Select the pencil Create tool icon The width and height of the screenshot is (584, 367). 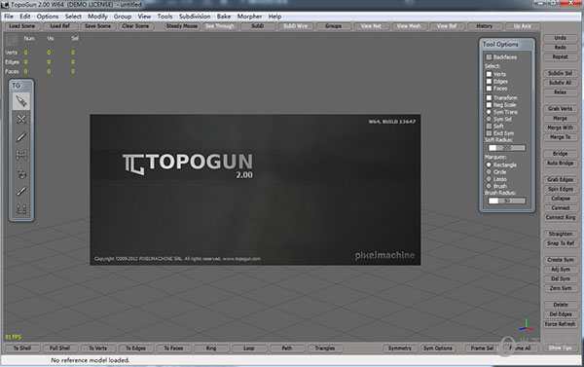[x=21, y=137]
